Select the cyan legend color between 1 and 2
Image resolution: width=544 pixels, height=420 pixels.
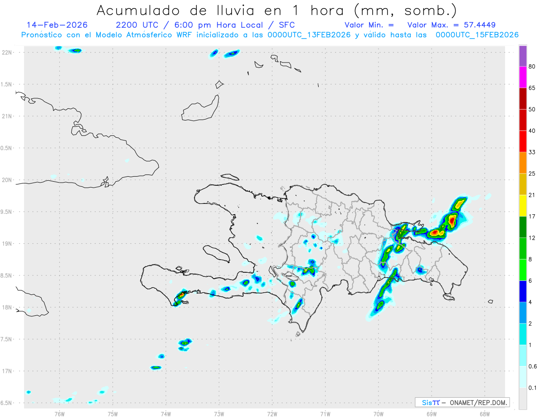(523, 334)
